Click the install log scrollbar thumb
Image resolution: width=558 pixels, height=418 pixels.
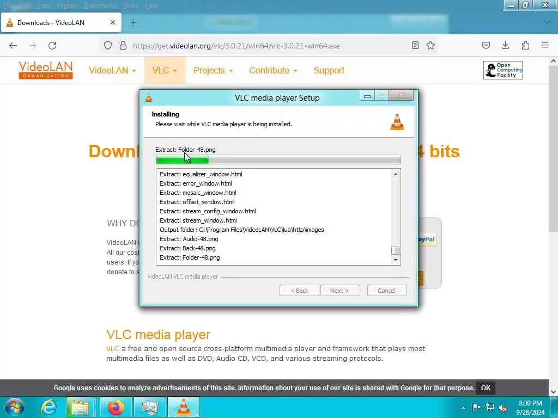pyautogui.click(x=396, y=250)
